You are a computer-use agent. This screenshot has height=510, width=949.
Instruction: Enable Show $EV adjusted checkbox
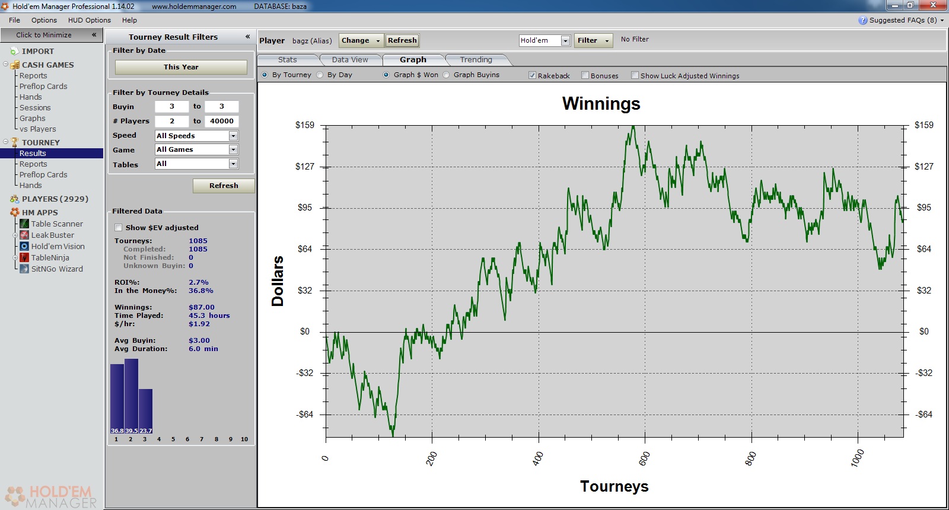pyautogui.click(x=119, y=228)
